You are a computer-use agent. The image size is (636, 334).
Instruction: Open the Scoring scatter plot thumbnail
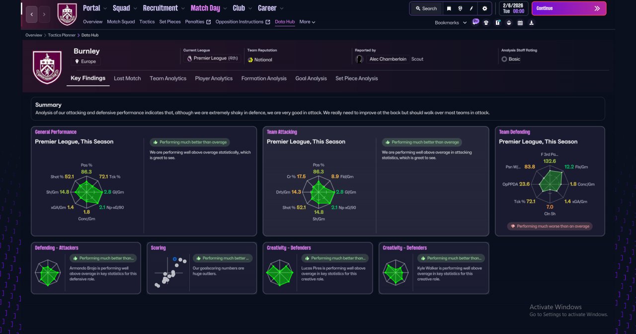tap(170, 272)
